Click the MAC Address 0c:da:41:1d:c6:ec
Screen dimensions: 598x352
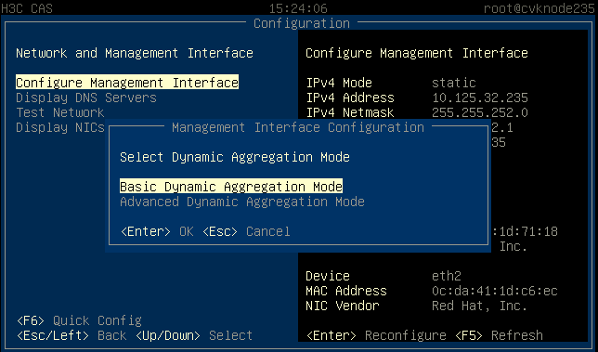495,291
